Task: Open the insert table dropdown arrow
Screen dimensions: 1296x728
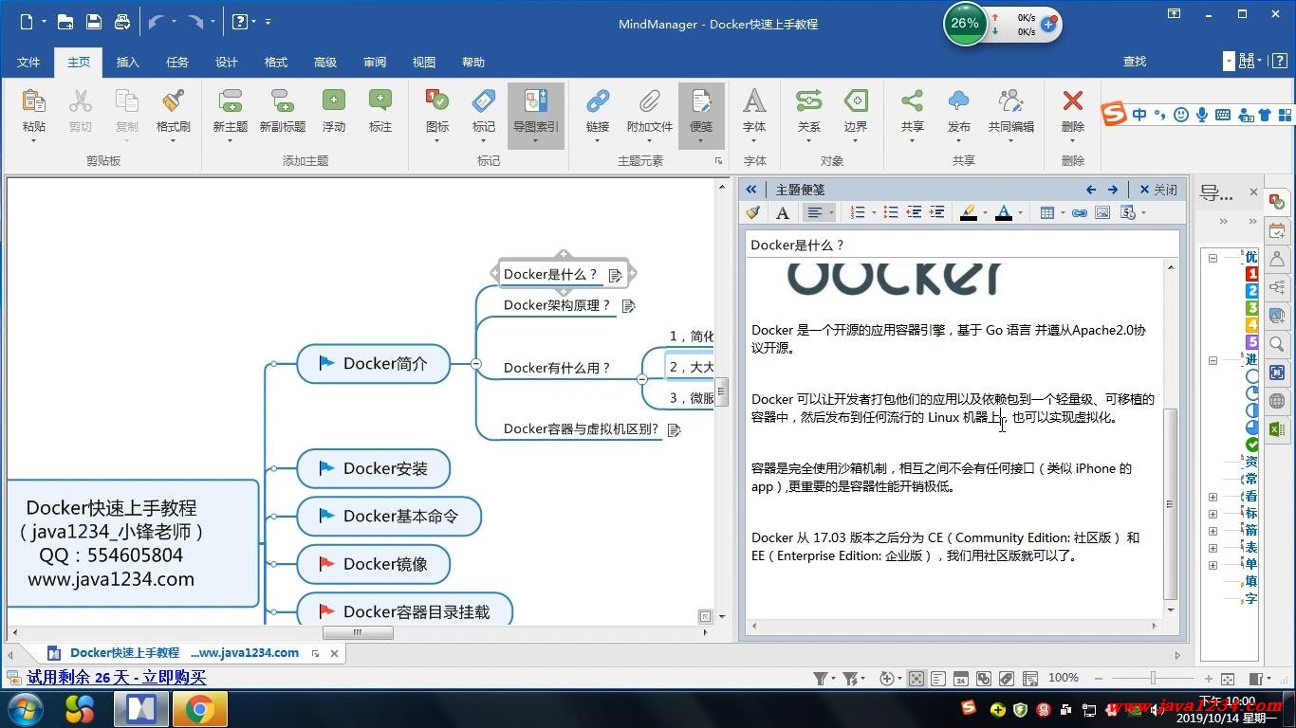Action: [x=1062, y=213]
